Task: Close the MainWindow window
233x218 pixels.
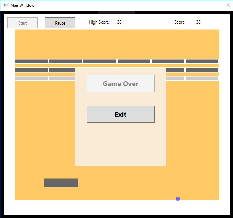Action: [x=228, y=5]
